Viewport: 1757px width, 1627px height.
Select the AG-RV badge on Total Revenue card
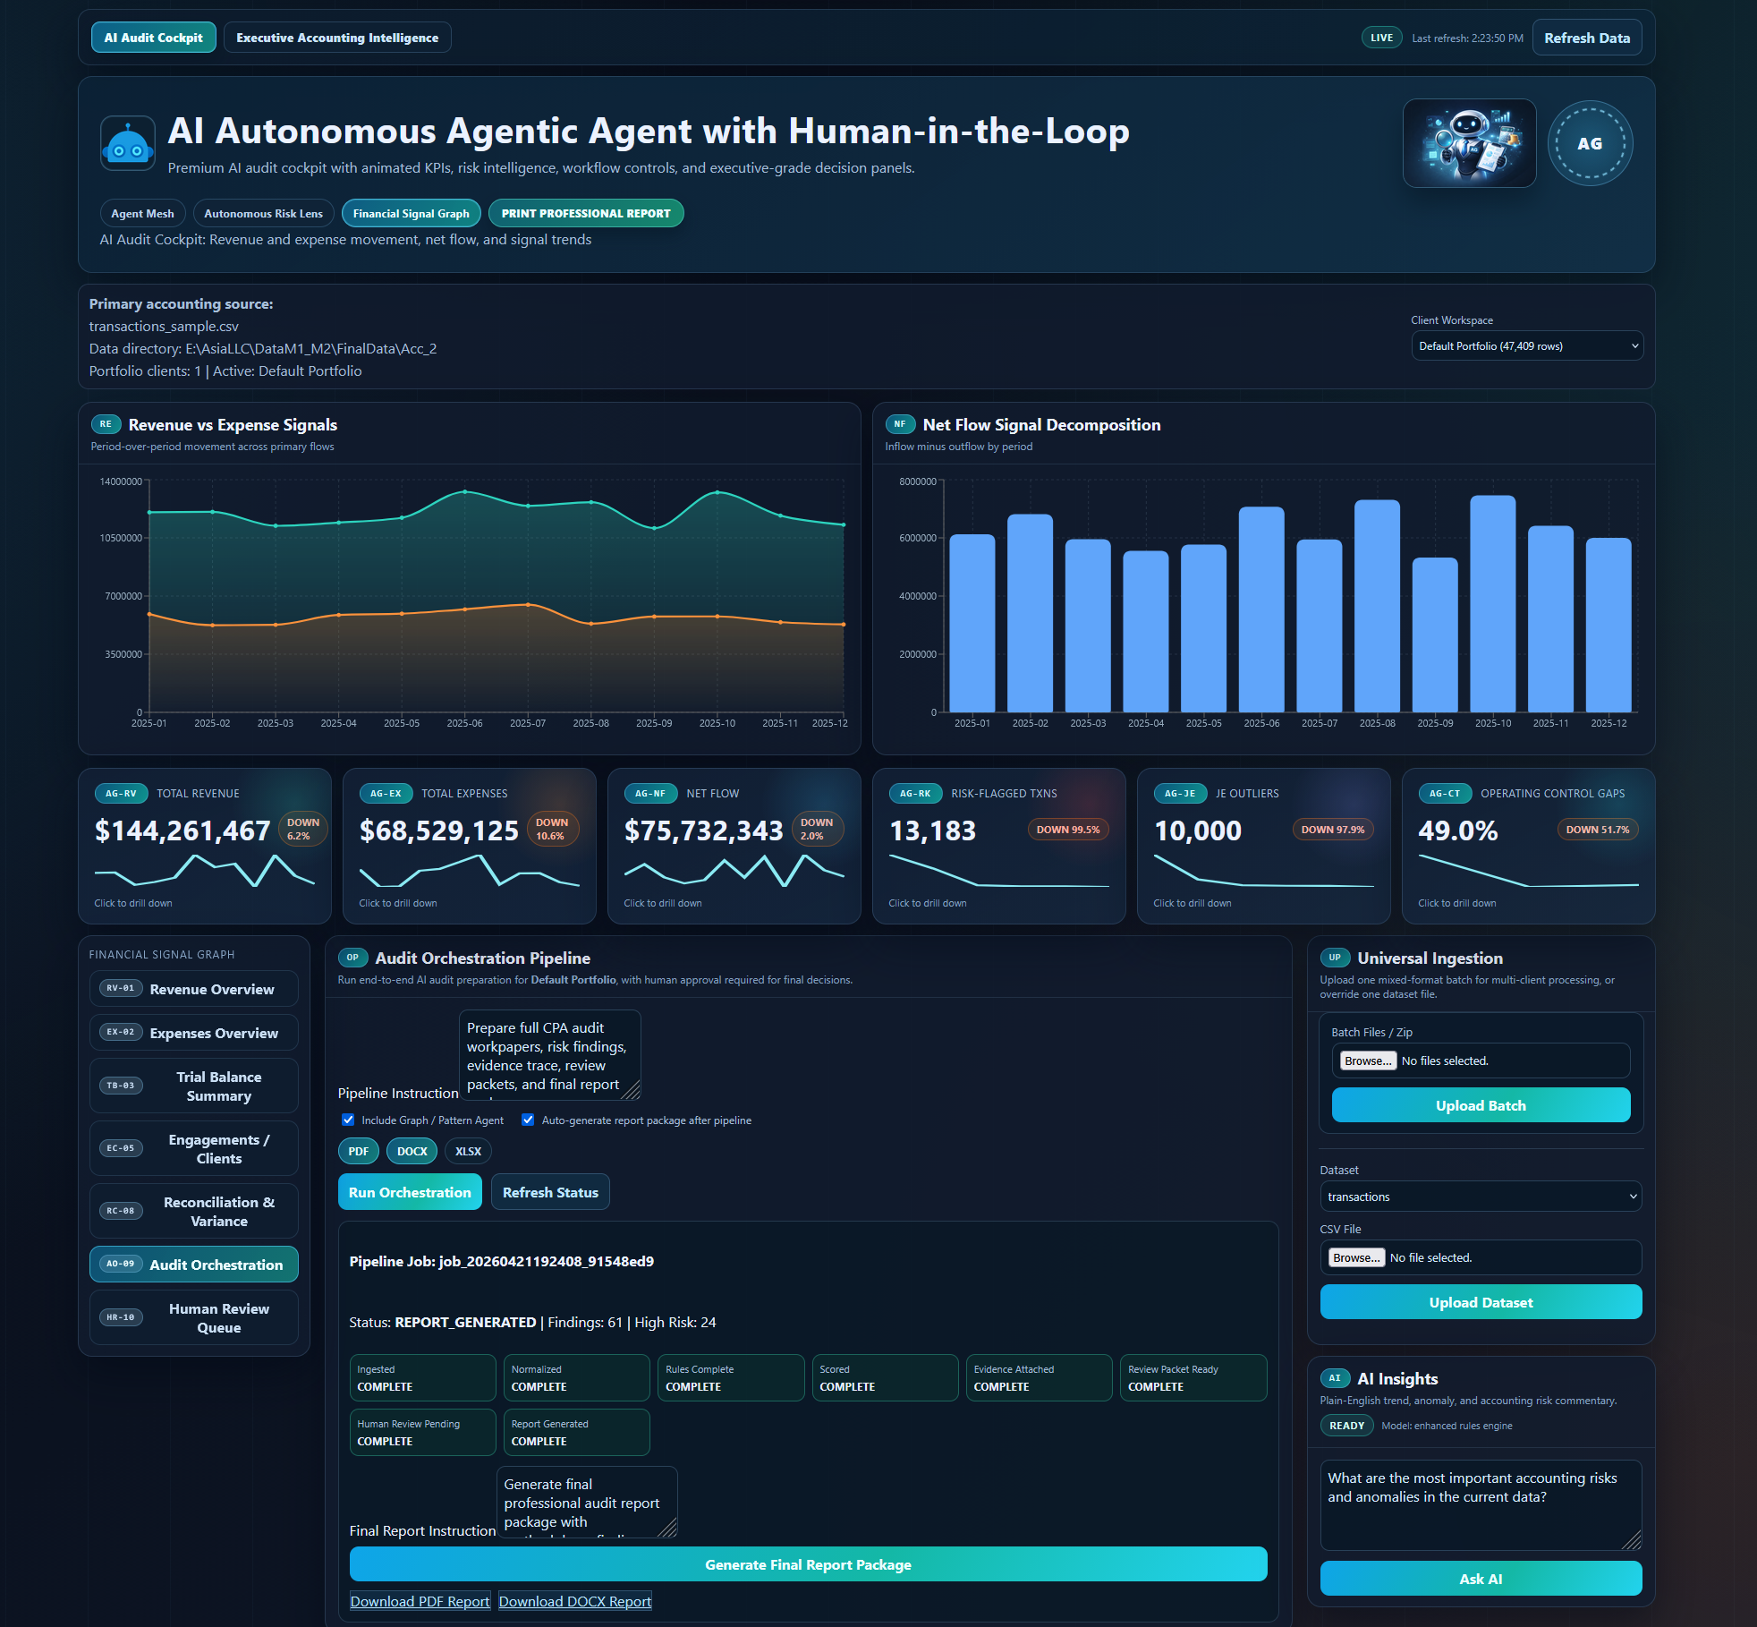[x=122, y=793]
